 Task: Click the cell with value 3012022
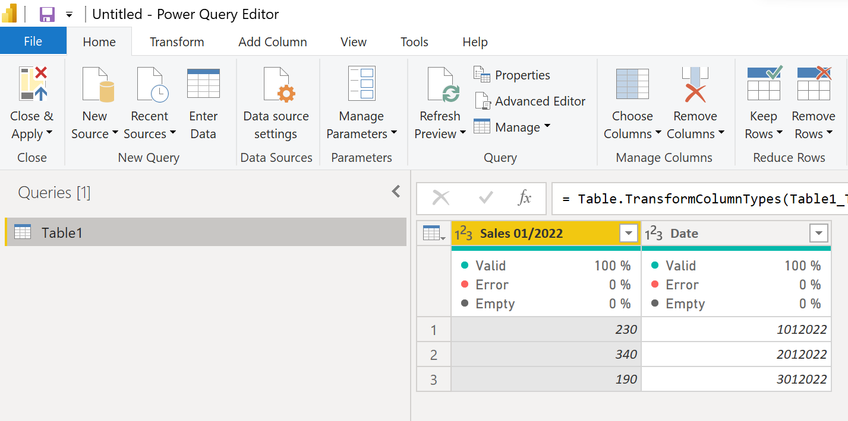tap(736, 379)
